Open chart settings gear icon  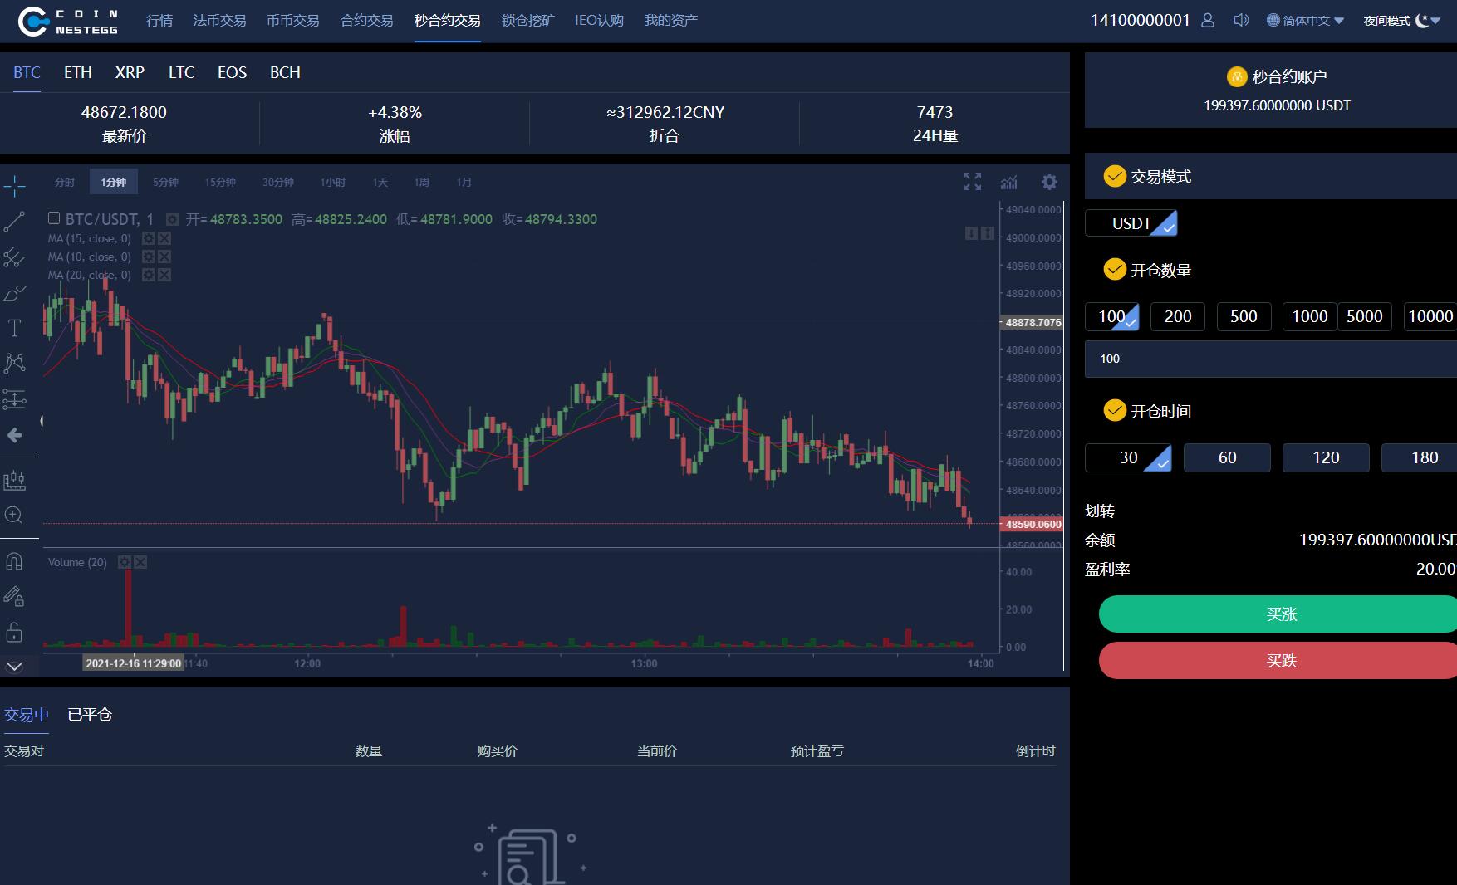1049,182
